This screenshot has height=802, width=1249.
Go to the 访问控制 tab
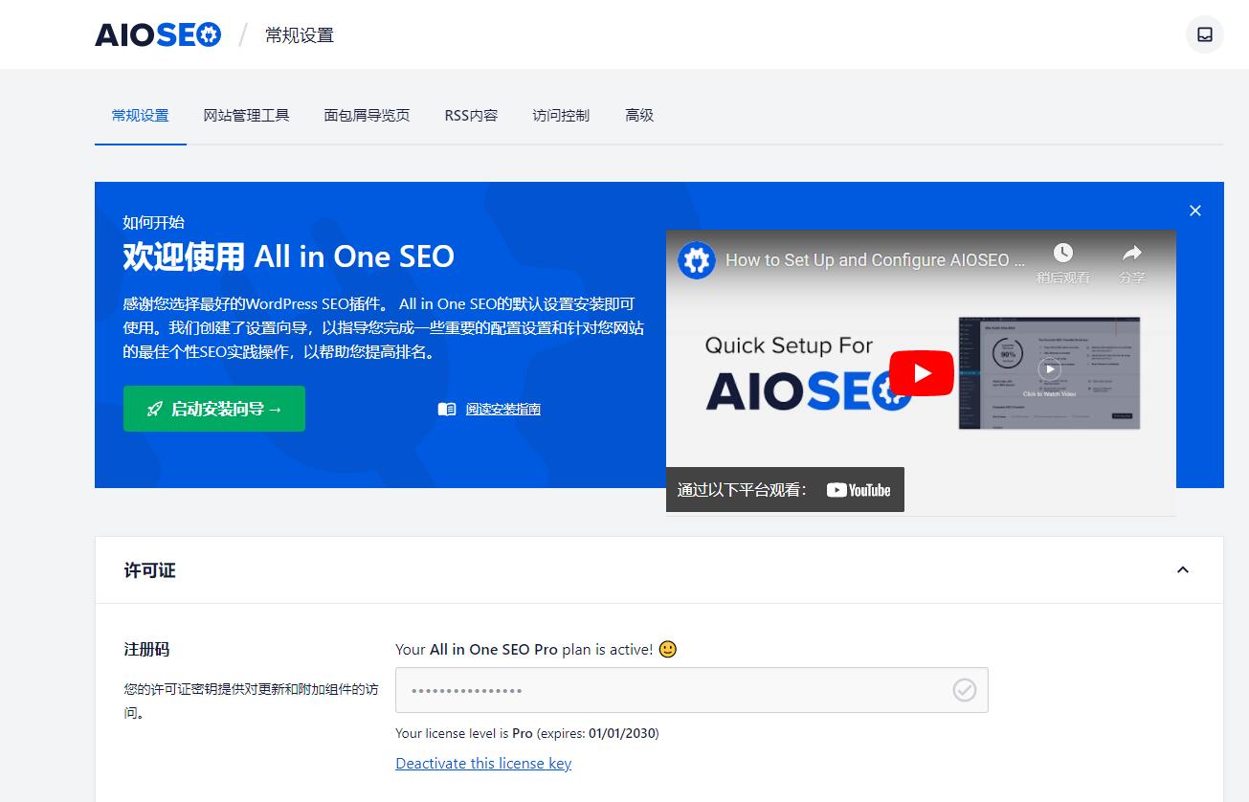click(x=561, y=116)
